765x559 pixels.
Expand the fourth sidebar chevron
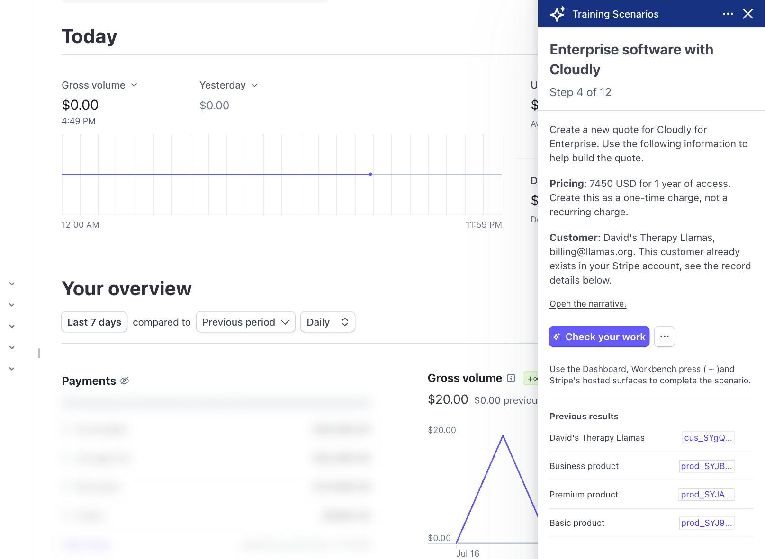(x=12, y=348)
